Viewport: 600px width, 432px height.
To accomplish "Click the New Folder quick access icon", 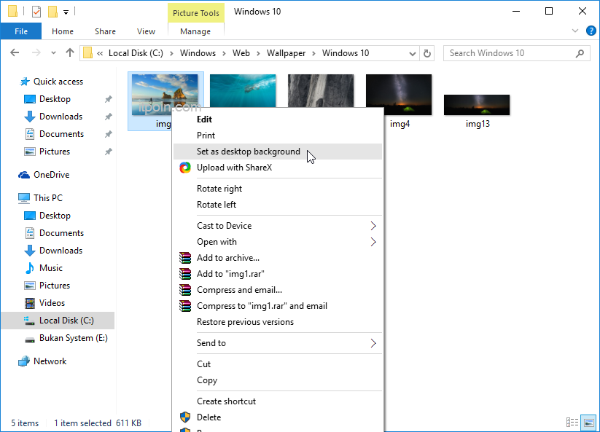I will (x=52, y=12).
